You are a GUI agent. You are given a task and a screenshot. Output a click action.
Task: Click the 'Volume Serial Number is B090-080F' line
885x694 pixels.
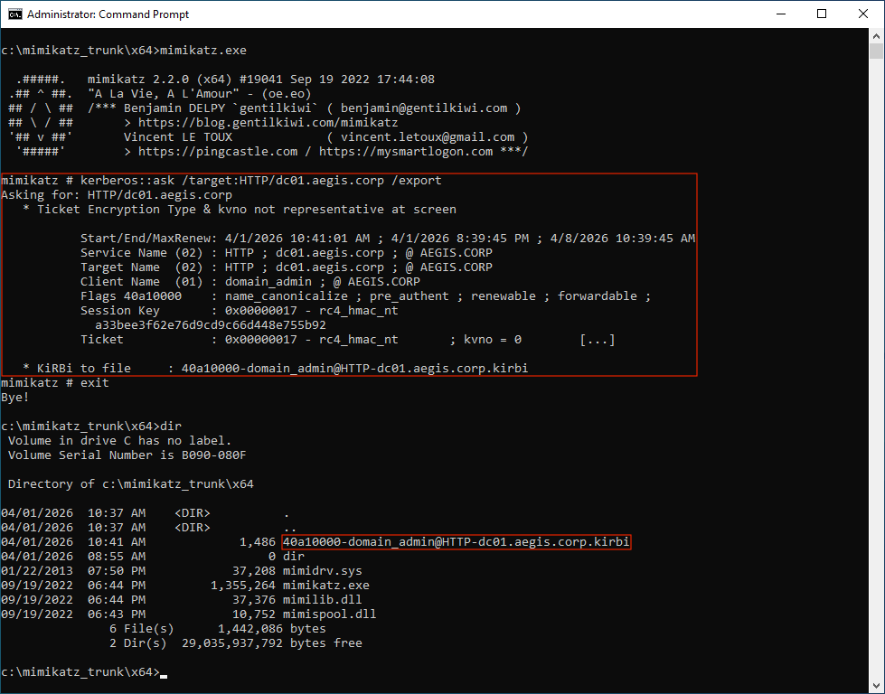pyautogui.click(x=127, y=455)
